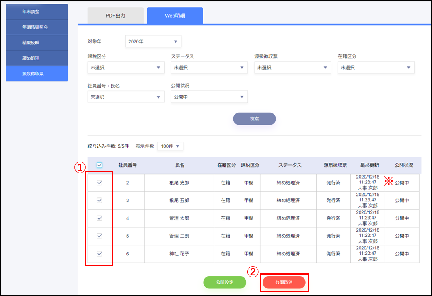The image size is (432, 296).
Task: Open 年末調整 in the sidebar
Action: pos(37,12)
